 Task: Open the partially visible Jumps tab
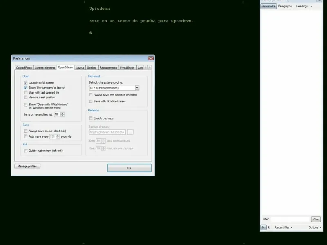140,68
